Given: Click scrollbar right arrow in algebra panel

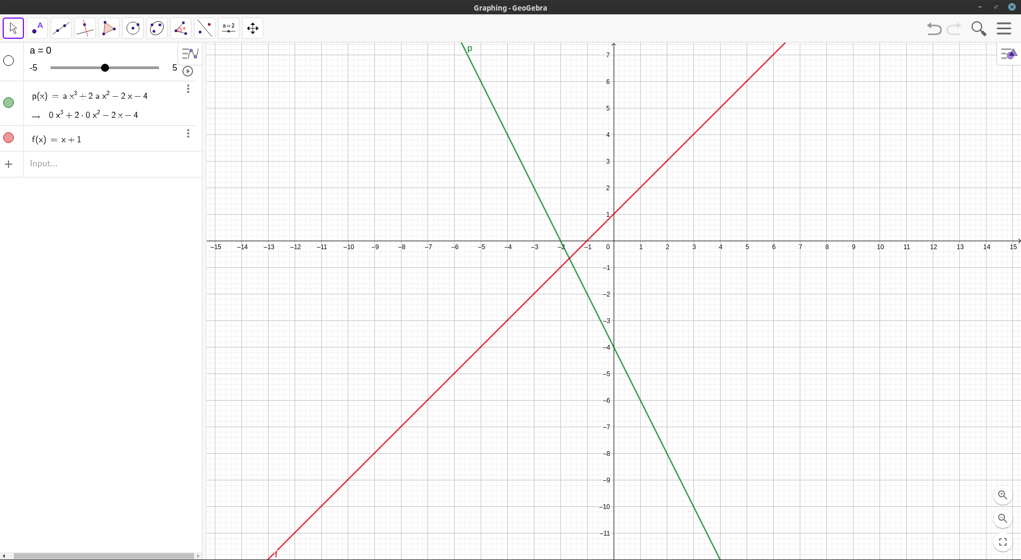Looking at the screenshot, I should click(198, 556).
